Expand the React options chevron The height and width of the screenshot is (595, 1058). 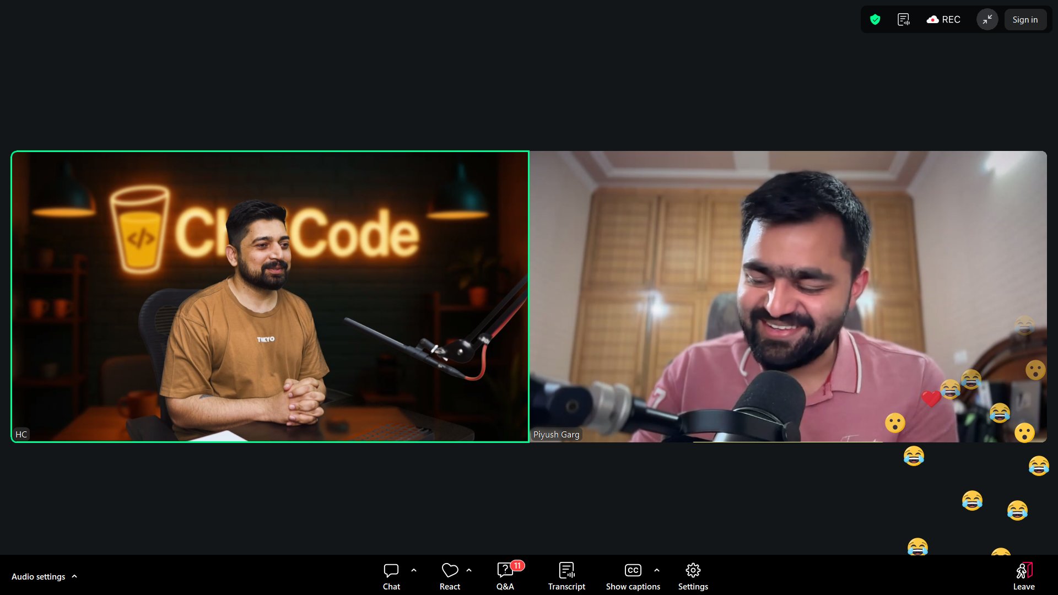(469, 571)
